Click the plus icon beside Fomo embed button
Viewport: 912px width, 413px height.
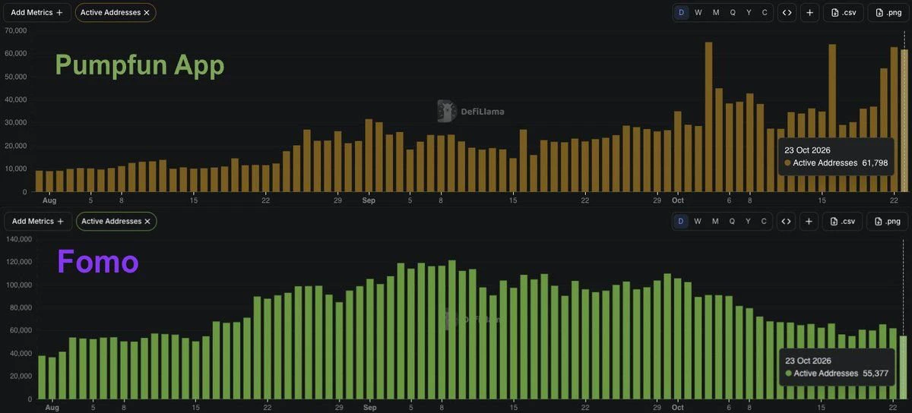coord(809,221)
